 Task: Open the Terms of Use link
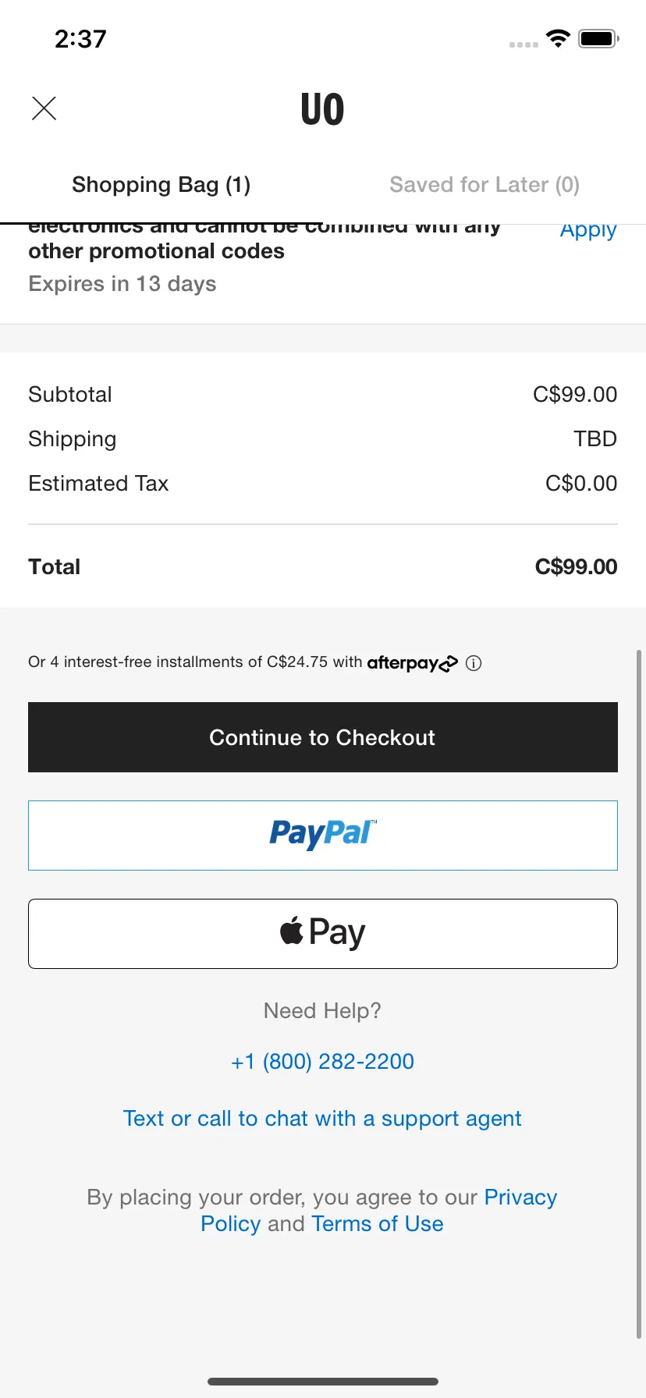coord(378,1224)
